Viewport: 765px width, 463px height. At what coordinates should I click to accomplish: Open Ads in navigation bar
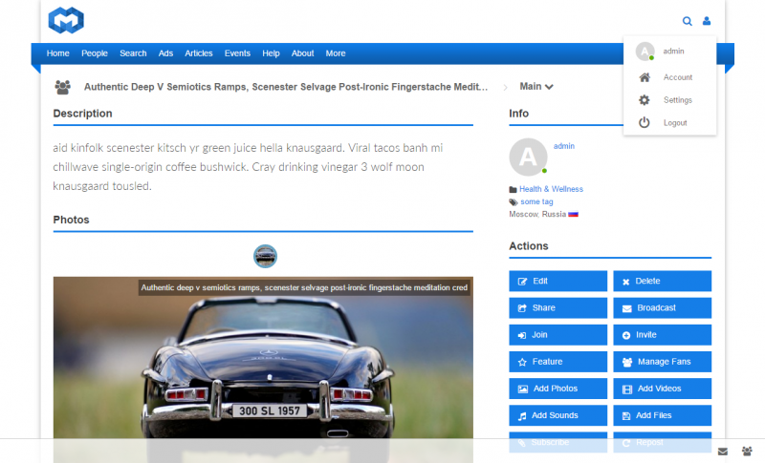pyautogui.click(x=165, y=53)
